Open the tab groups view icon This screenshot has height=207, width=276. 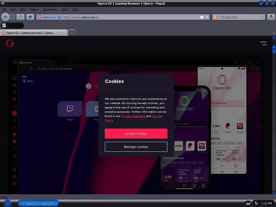pos(273,33)
